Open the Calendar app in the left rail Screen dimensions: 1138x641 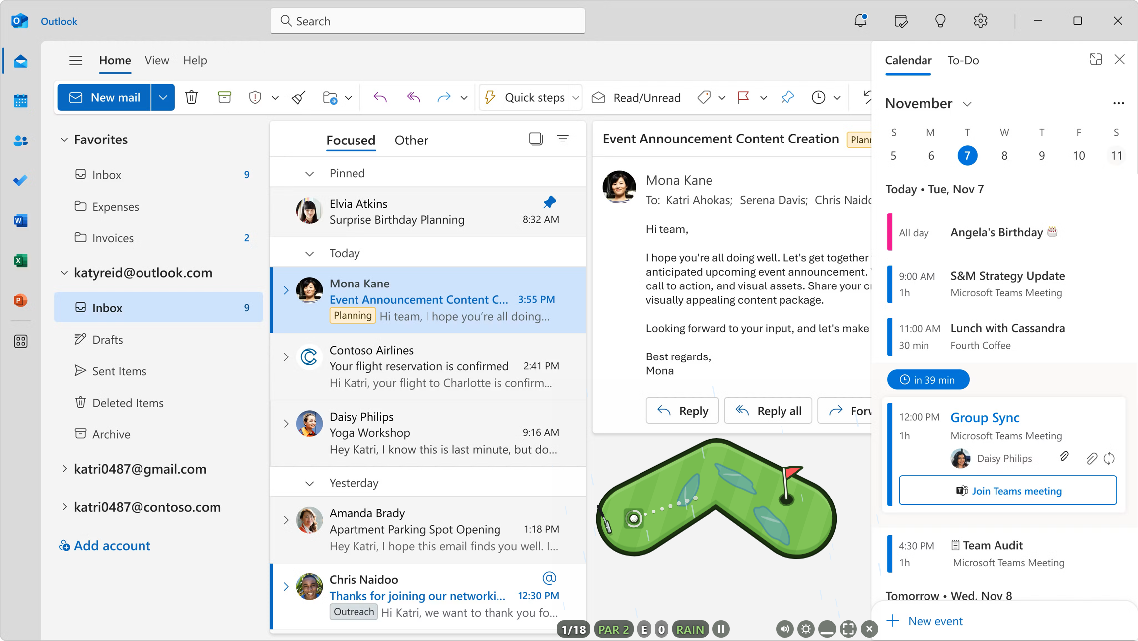coord(20,101)
